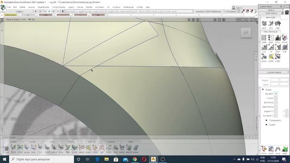
Task: Open the Default dropdown in Control Panel
Action: click(x=271, y=10)
